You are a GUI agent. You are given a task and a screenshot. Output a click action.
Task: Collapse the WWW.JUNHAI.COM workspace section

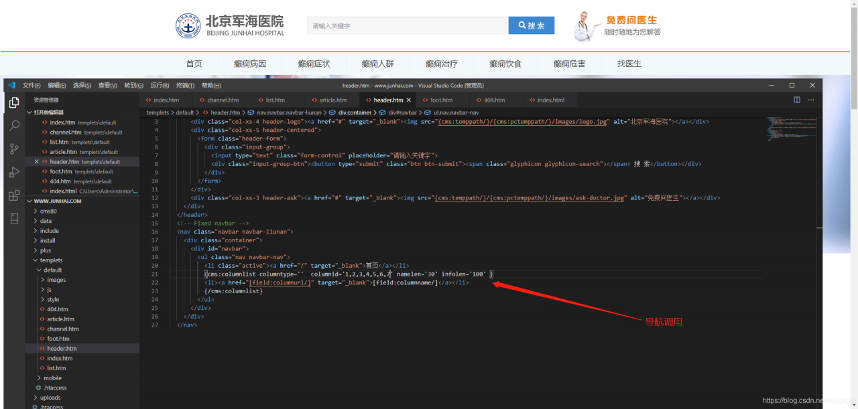pyautogui.click(x=57, y=201)
